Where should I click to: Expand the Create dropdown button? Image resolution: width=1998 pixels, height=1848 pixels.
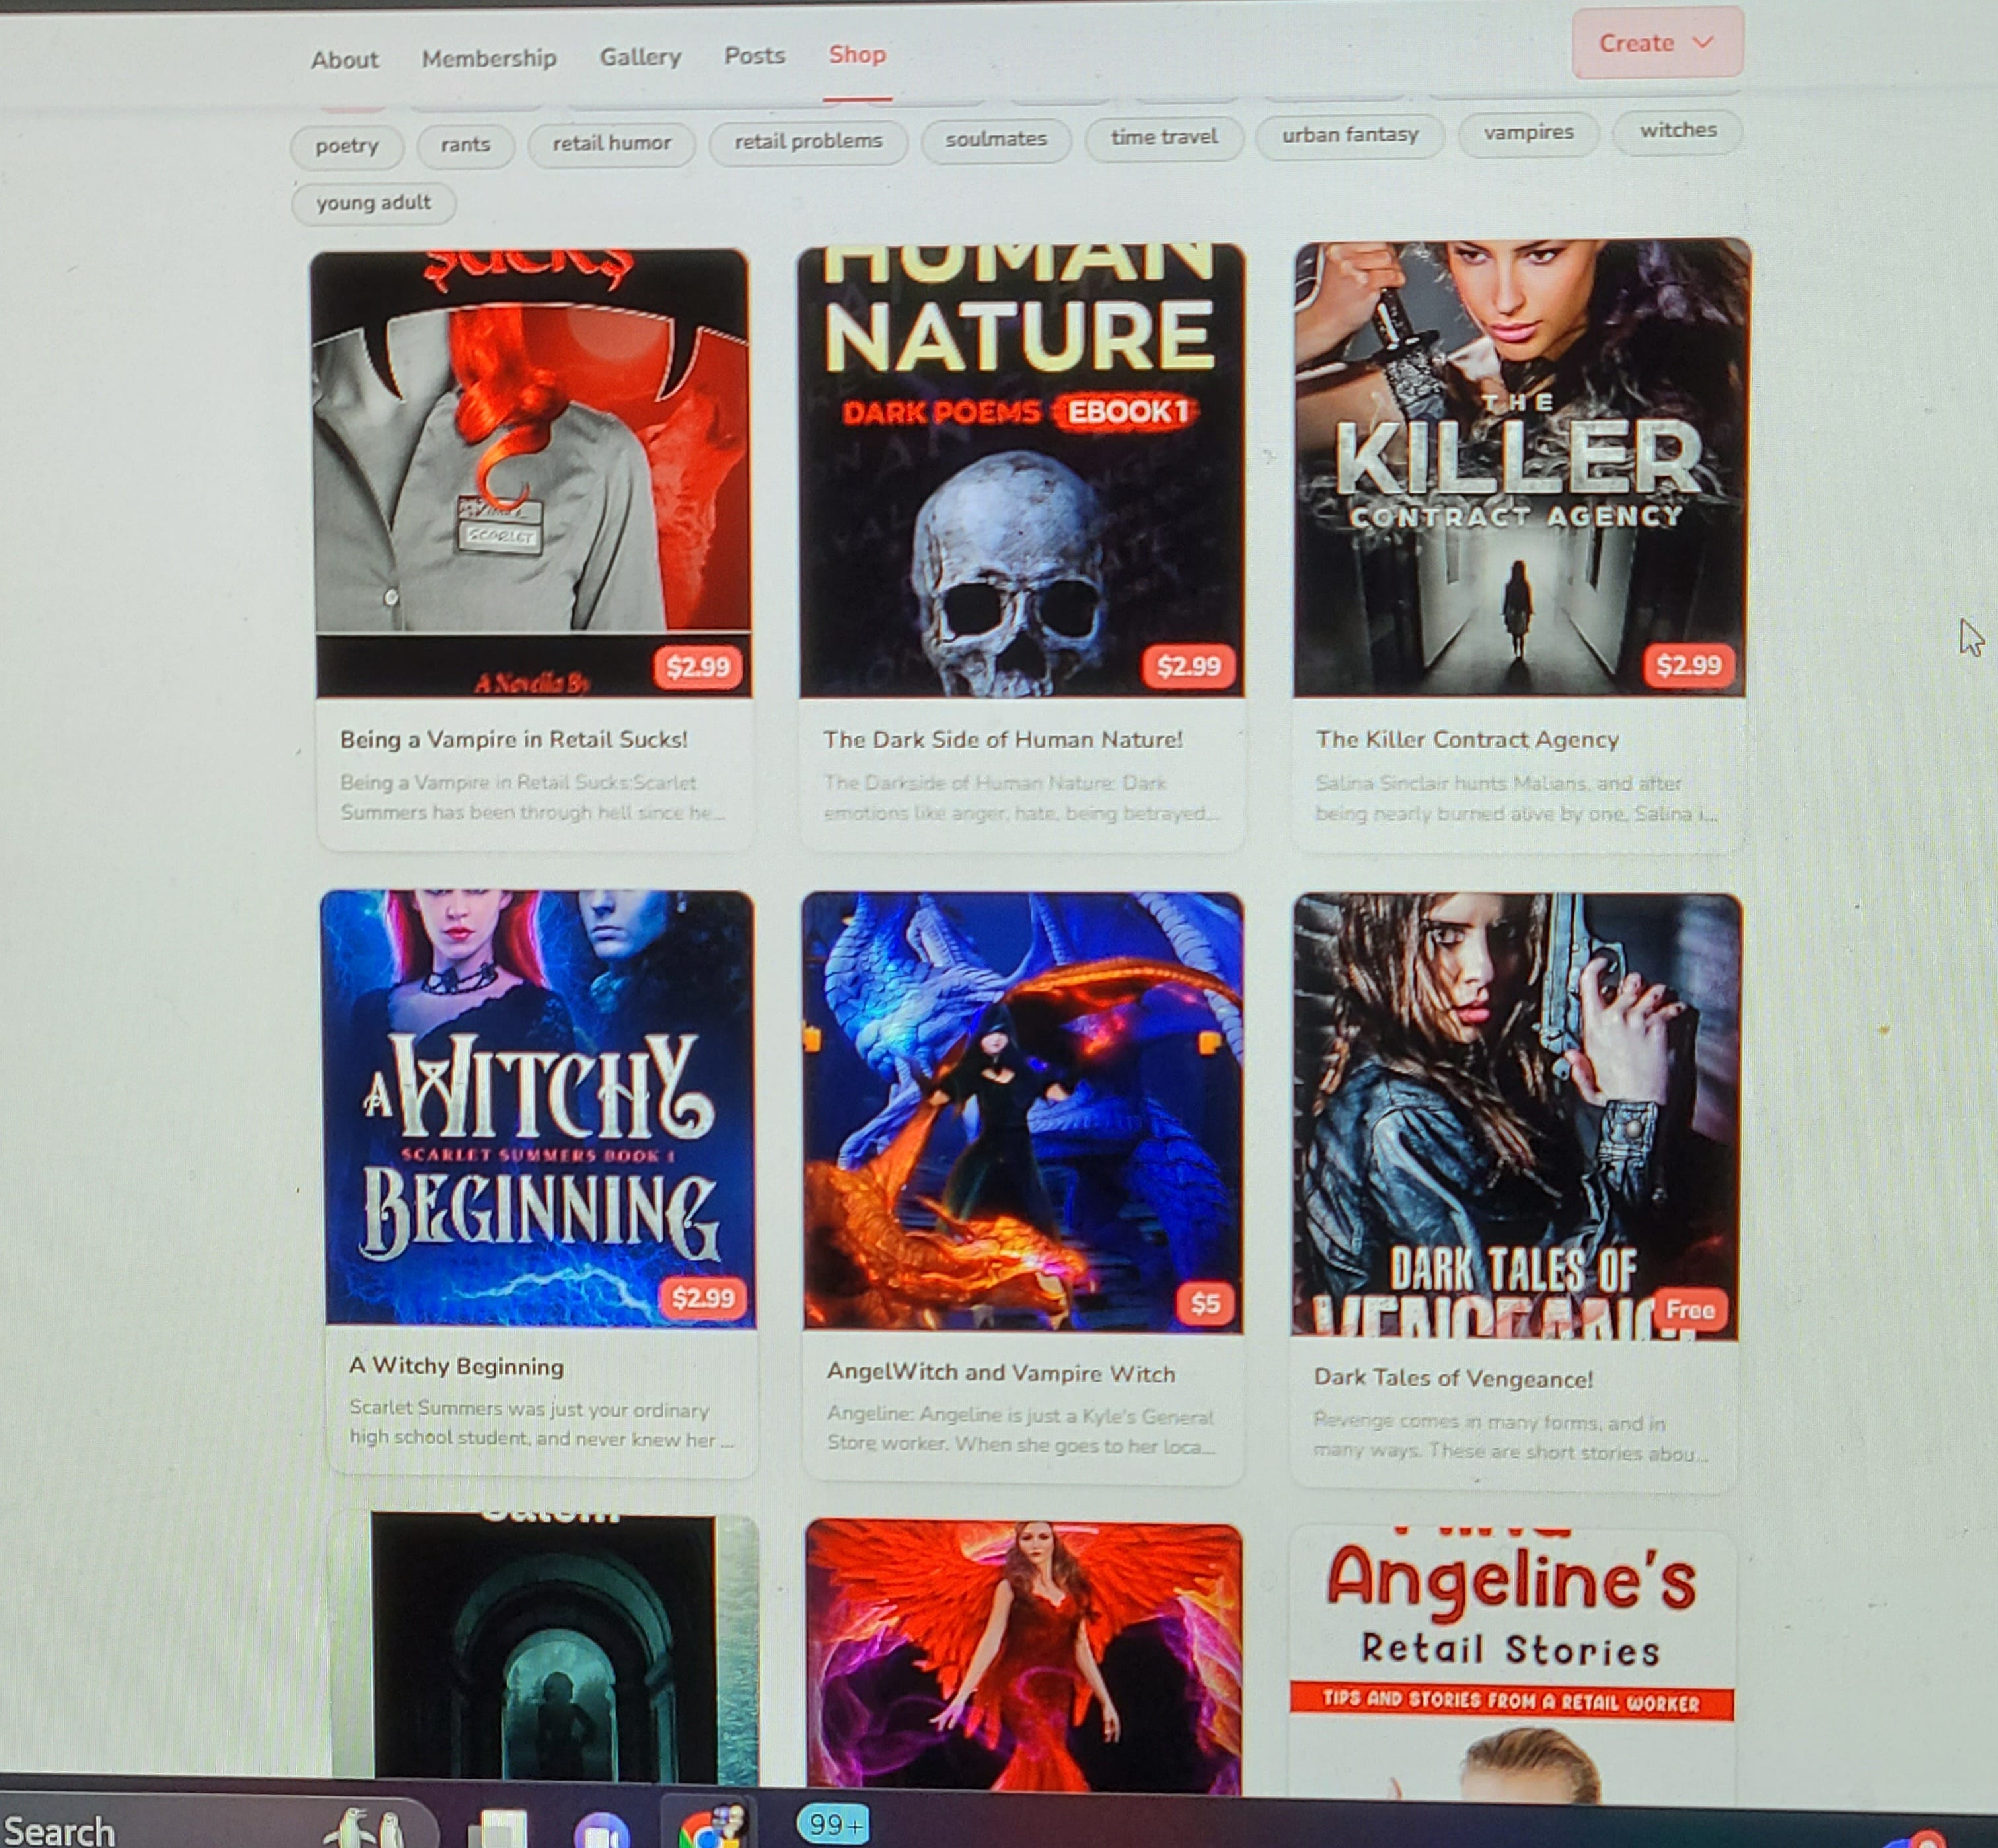[1656, 43]
